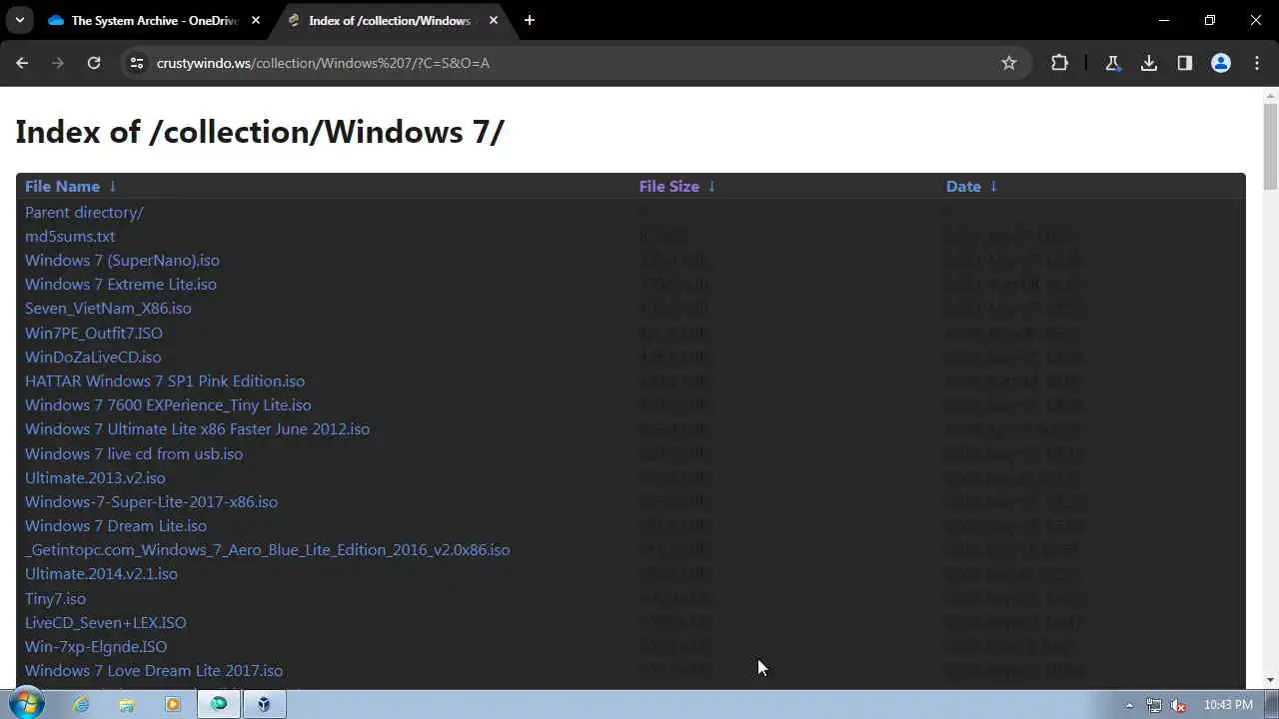The height and width of the screenshot is (719, 1279).
Task: Download HATTAR Windows 7 SP1 Pink Edition.iso
Action: [165, 380]
